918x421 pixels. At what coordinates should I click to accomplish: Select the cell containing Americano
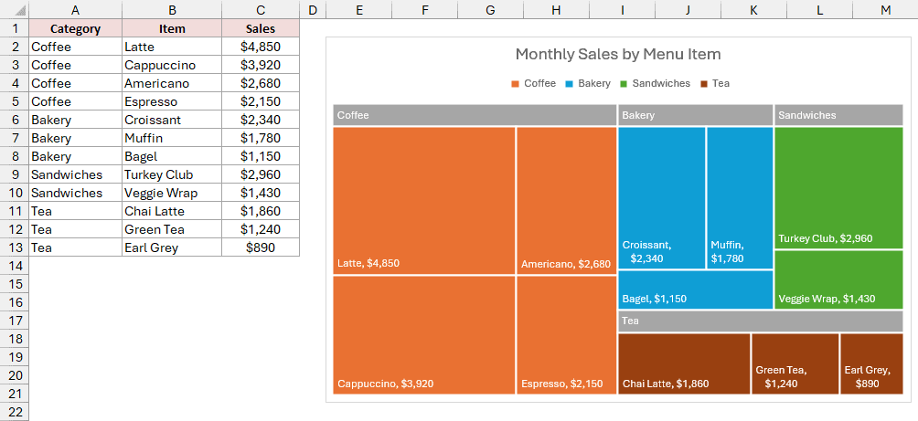click(x=172, y=83)
